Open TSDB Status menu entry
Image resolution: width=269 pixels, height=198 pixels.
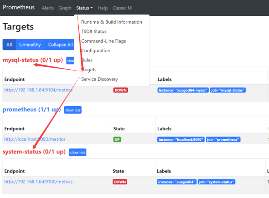pos(94,31)
